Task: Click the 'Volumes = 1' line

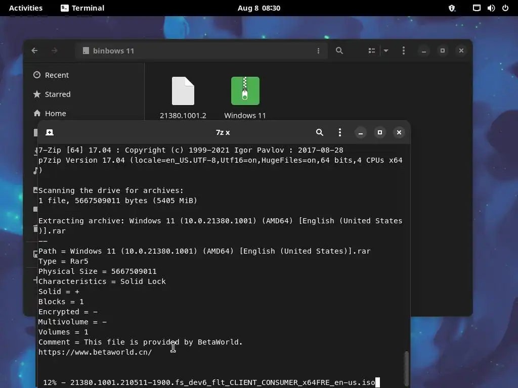Action: (63, 332)
